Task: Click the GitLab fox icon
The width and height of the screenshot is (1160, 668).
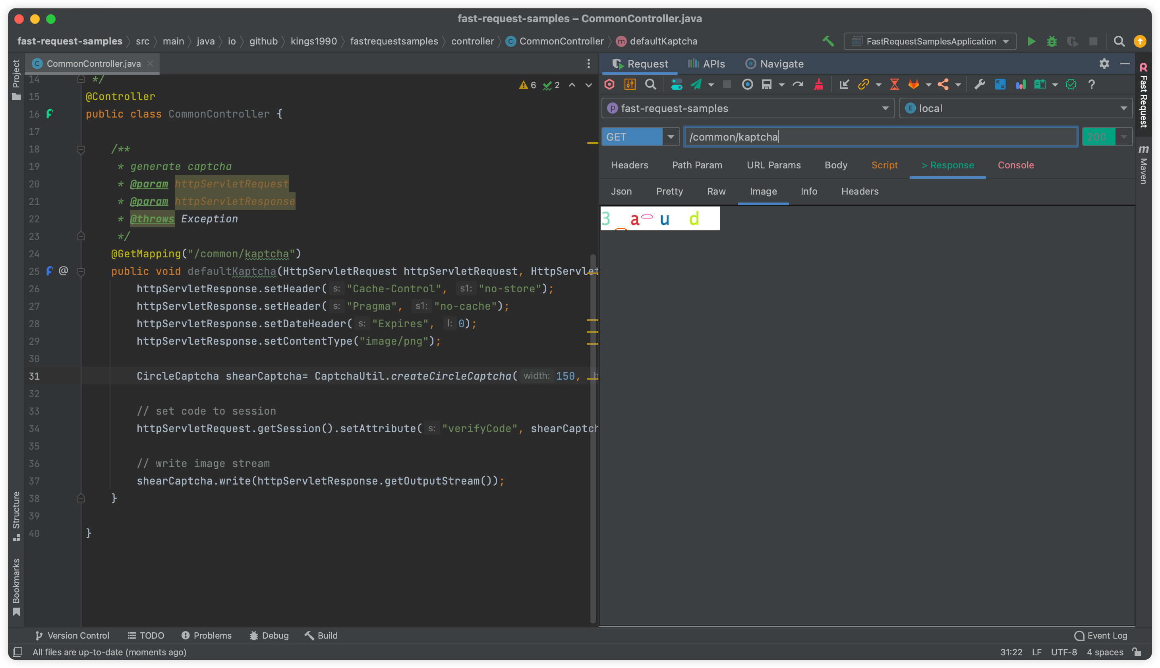Action: click(x=914, y=85)
